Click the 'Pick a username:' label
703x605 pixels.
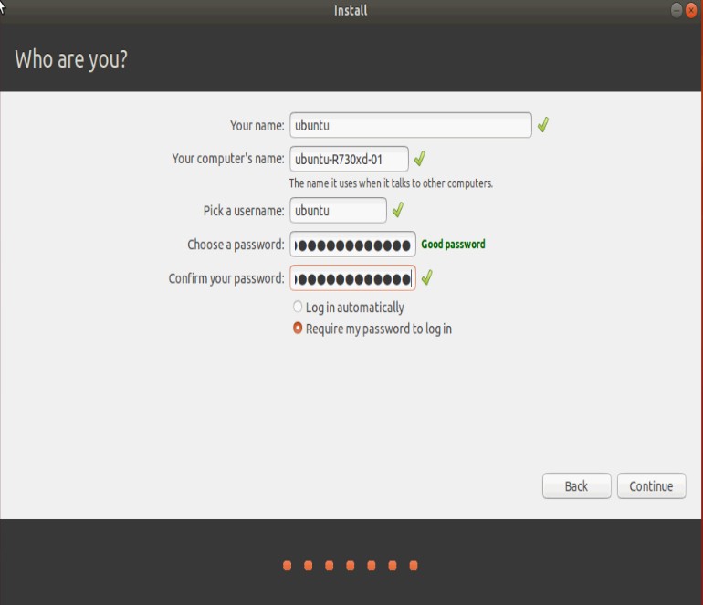click(x=244, y=211)
